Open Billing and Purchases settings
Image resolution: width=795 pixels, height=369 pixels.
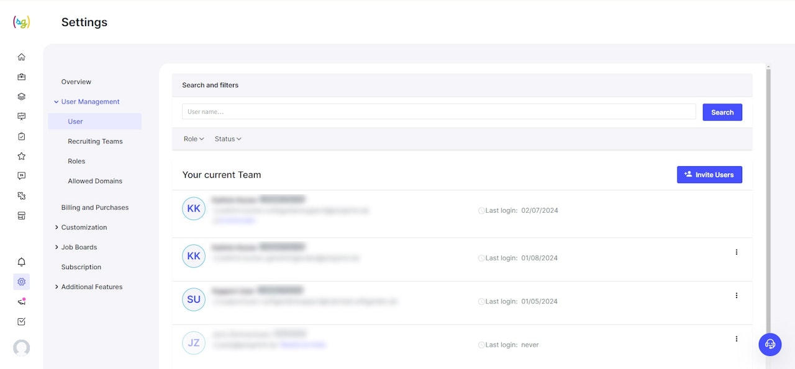point(95,208)
